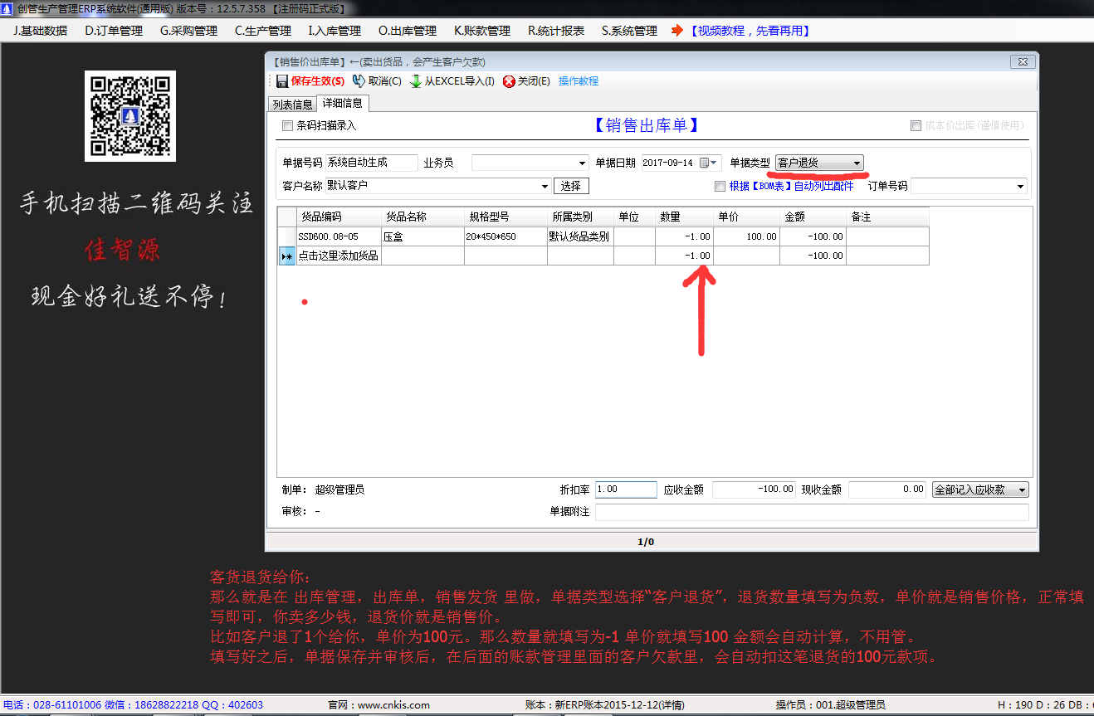This screenshot has width=1094, height=716.
Task: Switch to the List Info (列表信息) tab
Action: coord(292,105)
